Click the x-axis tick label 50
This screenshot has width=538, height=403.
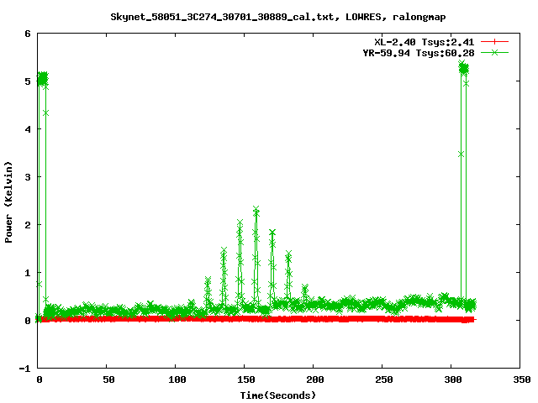pyautogui.click(x=108, y=379)
